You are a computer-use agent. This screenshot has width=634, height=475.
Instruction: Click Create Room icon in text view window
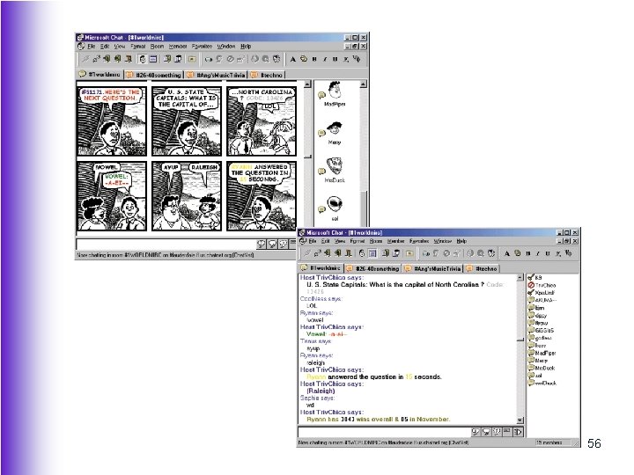pyautogui.click(x=349, y=253)
